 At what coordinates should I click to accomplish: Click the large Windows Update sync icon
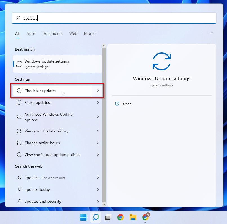click(x=162, y=61)
